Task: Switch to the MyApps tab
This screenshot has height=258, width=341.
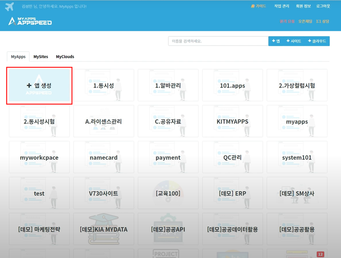Action: click(18, 56)
